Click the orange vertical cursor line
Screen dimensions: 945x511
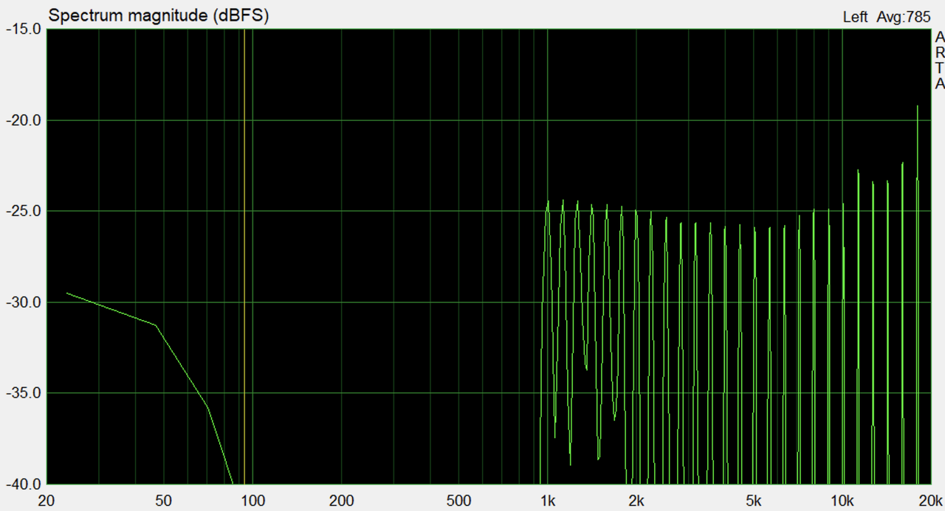point(244,257)
